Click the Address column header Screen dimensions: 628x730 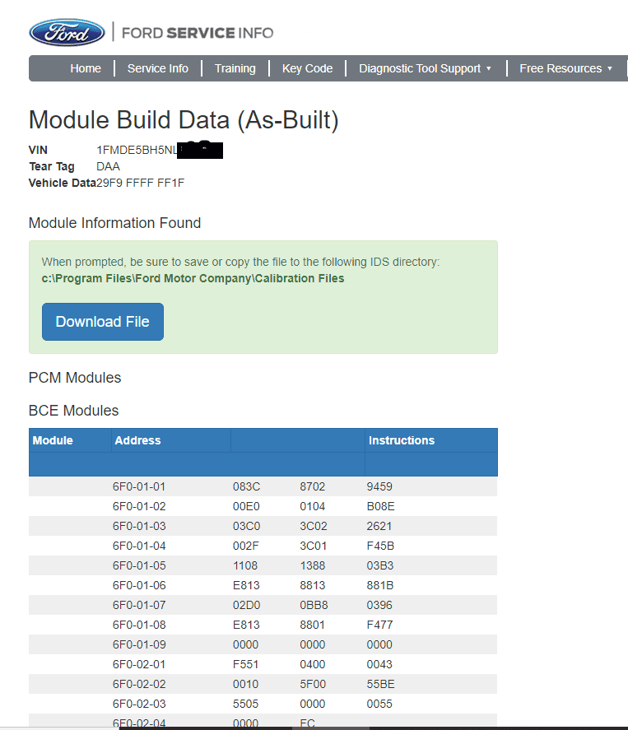pos(137,440)
